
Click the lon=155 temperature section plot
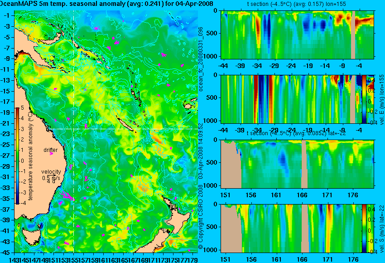tap(297, 34)
